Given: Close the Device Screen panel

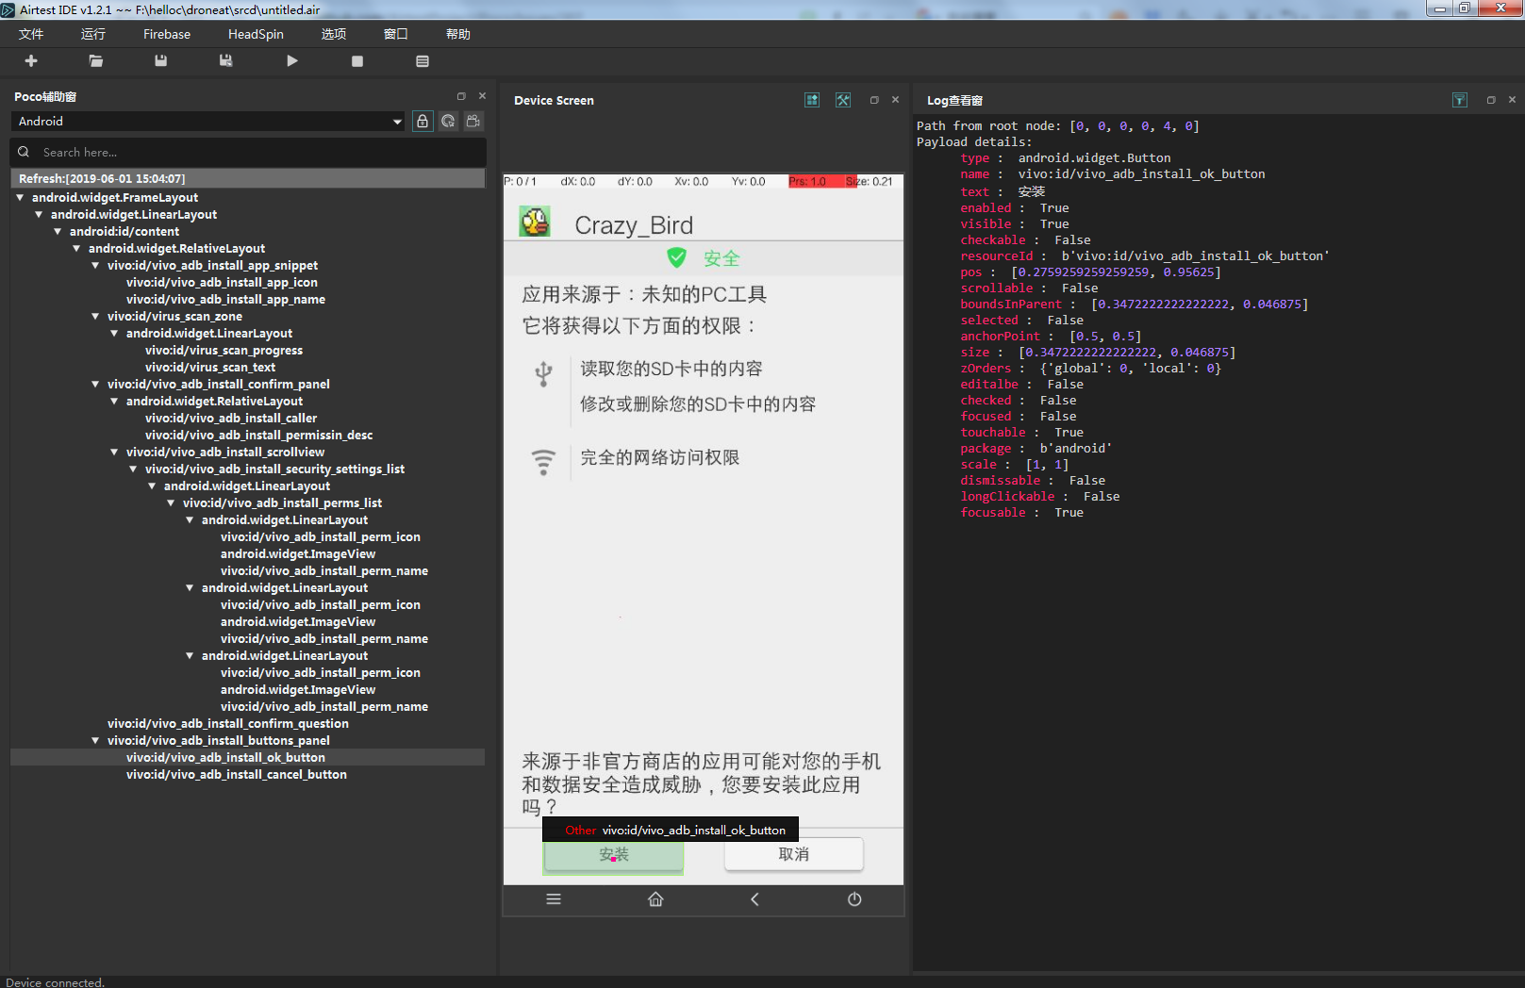Looking at the screenshot, I should click(895, 100).
